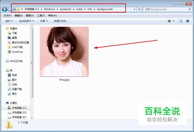The width and height of the screenshot is (194, 132).
Task: Click the folder icon in the details pane
Action: click(9, 125)
